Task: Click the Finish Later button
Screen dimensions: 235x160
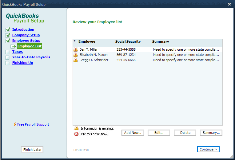Action: tap(32, 150)
